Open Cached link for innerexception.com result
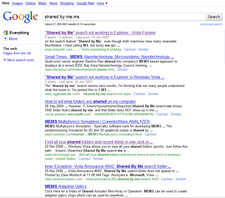The height and width of the screenshot is (198, 225). pos(167,179)
